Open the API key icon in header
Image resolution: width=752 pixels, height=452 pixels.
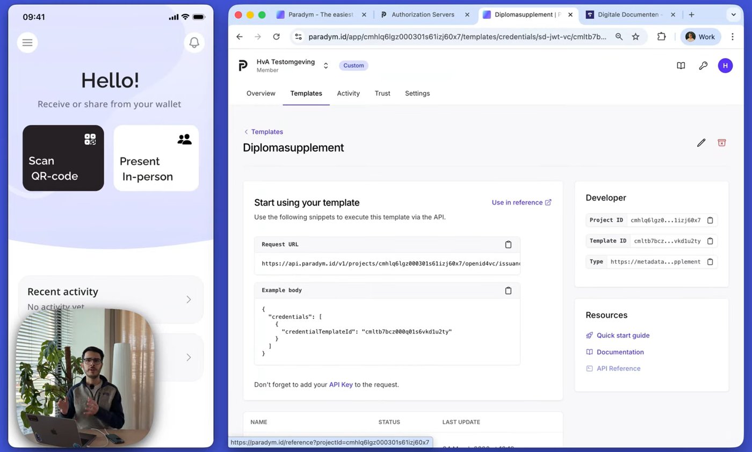tap(703, 65)
